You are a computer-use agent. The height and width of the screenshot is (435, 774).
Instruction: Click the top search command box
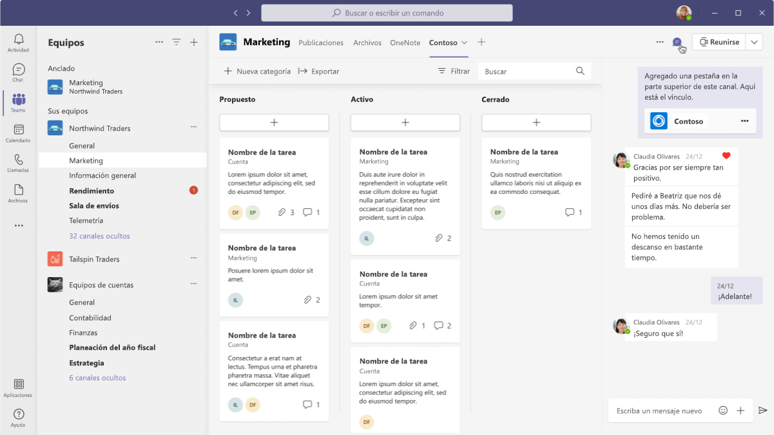coord(387,13)
